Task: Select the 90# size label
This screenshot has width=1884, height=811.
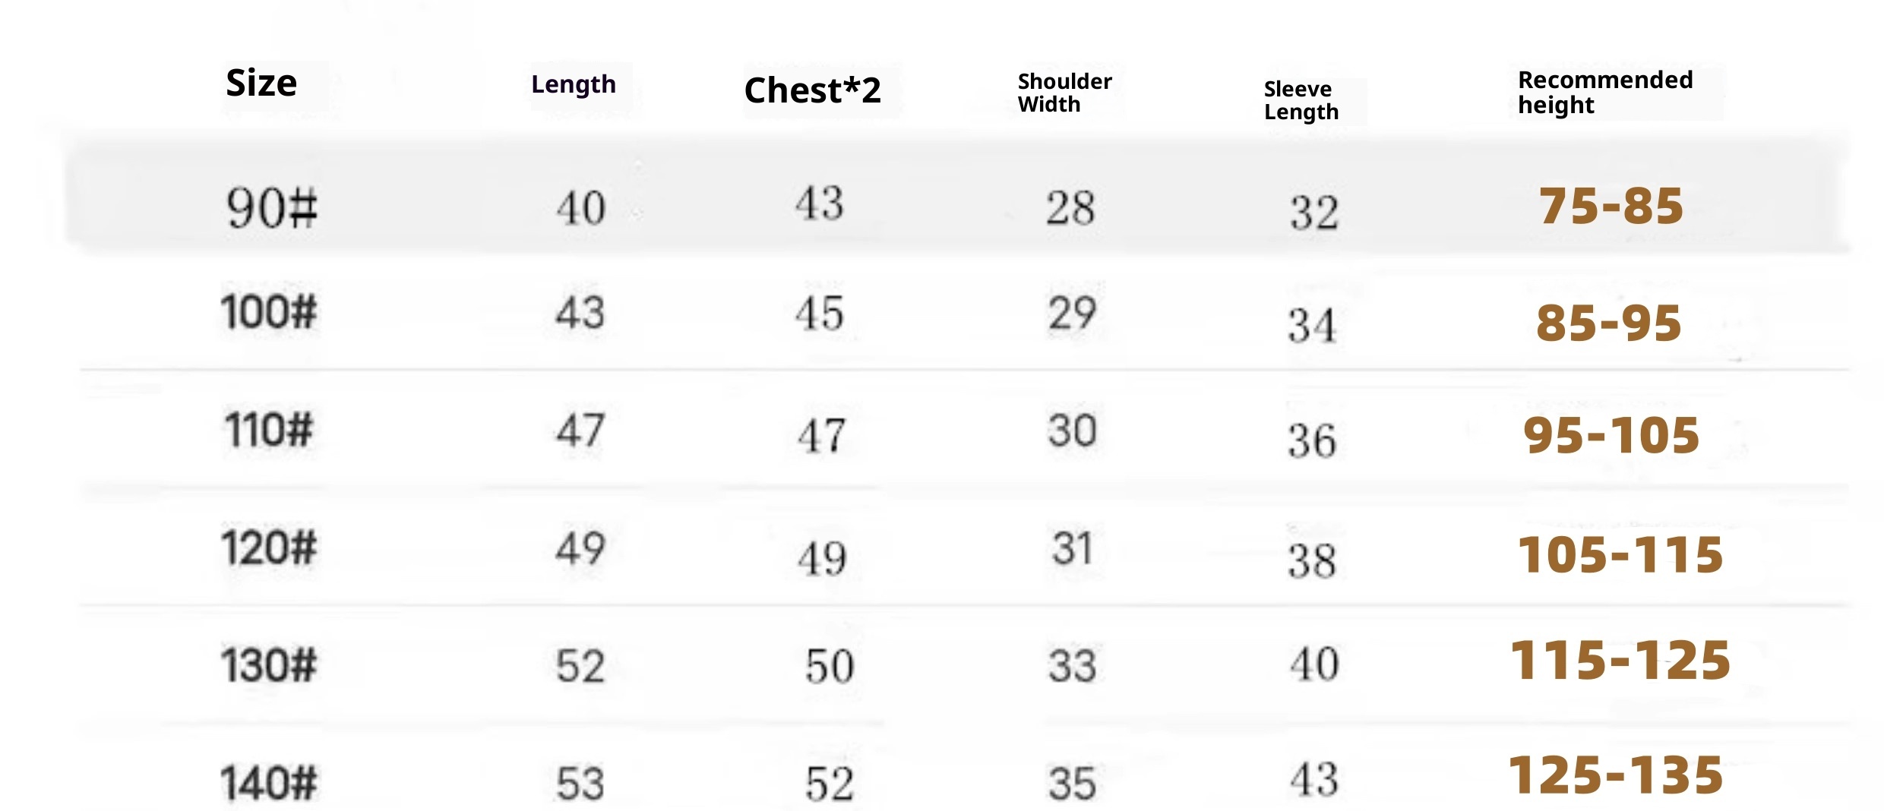Action: click(271, 208)
